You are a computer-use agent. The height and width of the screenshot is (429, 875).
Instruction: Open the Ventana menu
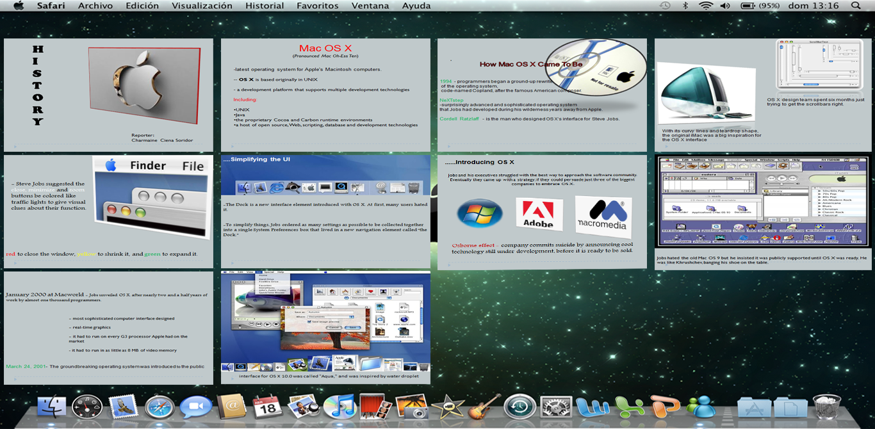pyautogui.click(x=370, y=6)
